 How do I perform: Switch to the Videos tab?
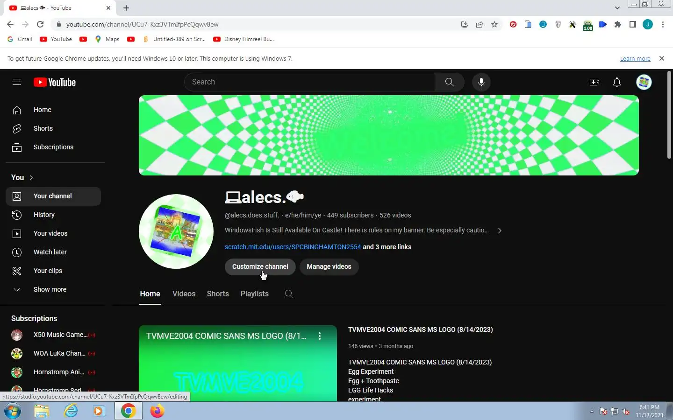184,294
